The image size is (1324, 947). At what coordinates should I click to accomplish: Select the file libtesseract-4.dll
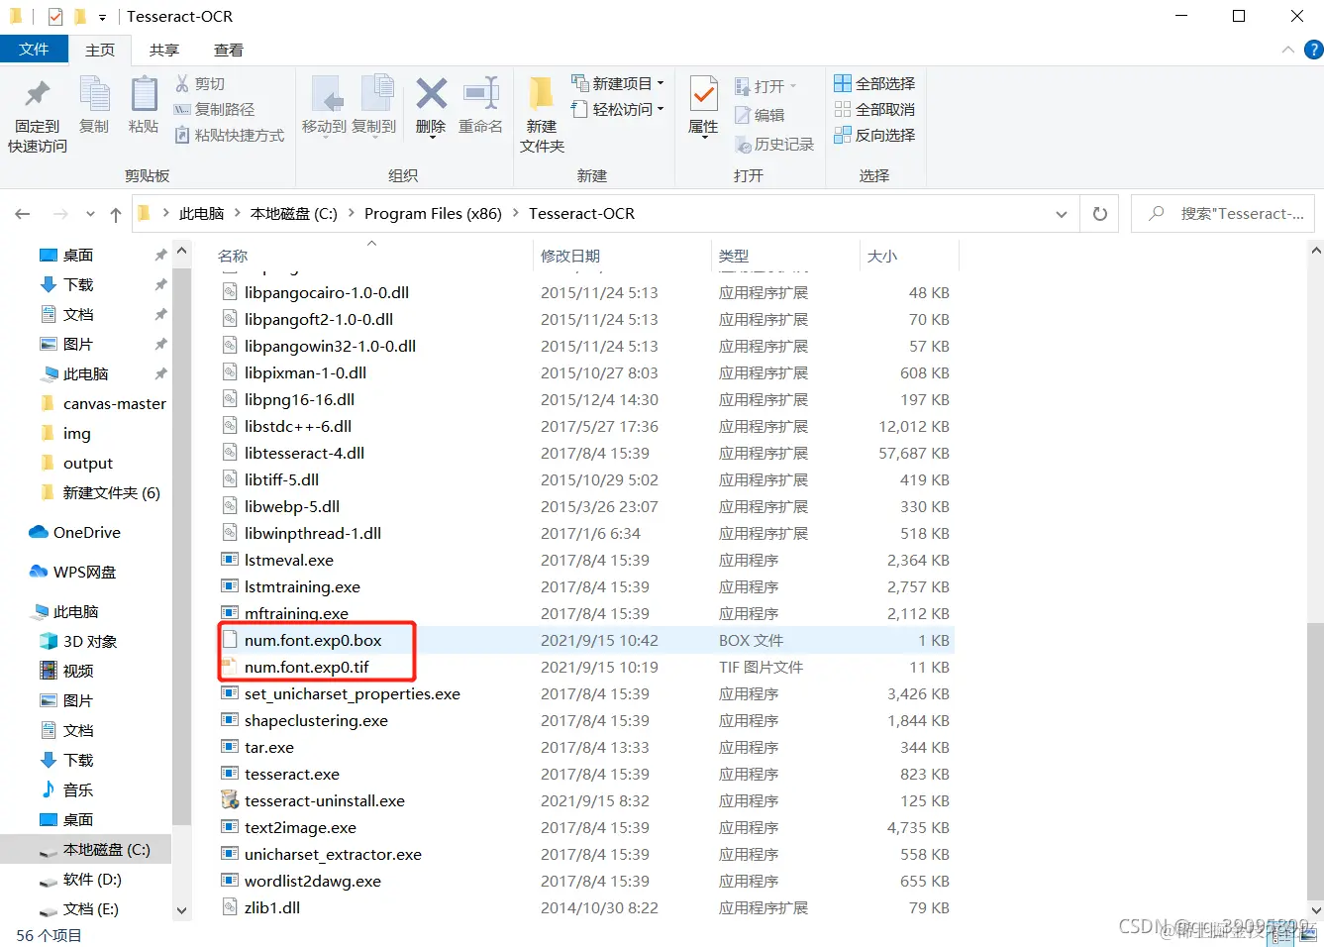304,454
